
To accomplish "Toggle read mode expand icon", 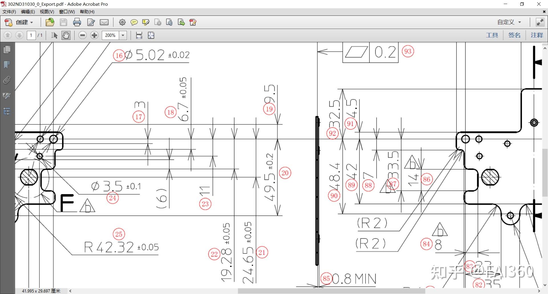I will point(540,22).
